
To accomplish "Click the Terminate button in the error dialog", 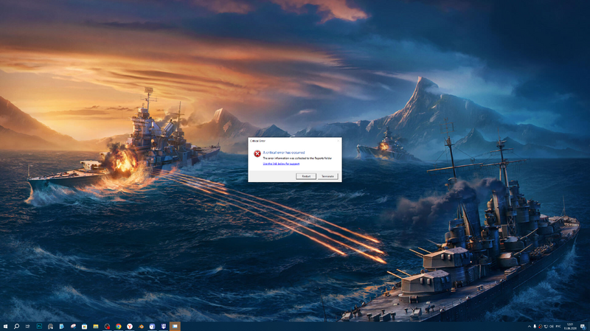I will (x=327, y=176).
